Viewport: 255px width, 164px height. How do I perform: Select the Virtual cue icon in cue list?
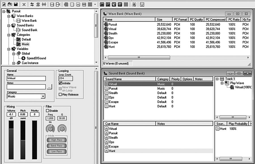[107, 129]
